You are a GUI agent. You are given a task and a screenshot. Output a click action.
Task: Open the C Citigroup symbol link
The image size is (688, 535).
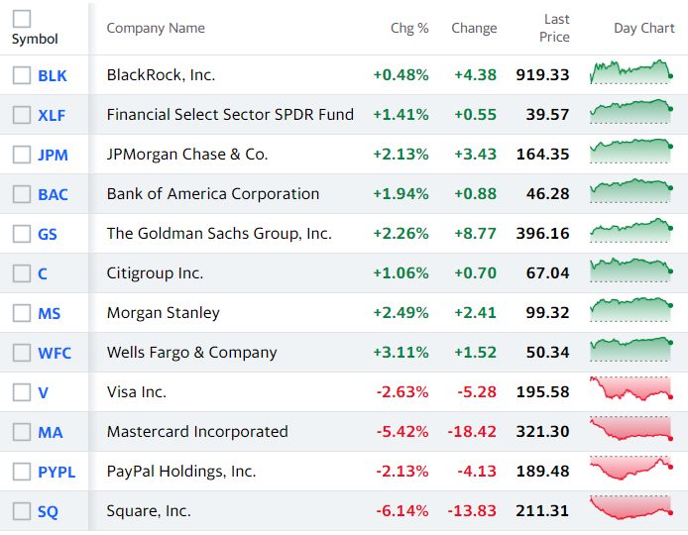(x=43, y=274)
